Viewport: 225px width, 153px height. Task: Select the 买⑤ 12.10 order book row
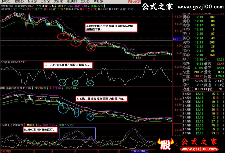(203, 55)
